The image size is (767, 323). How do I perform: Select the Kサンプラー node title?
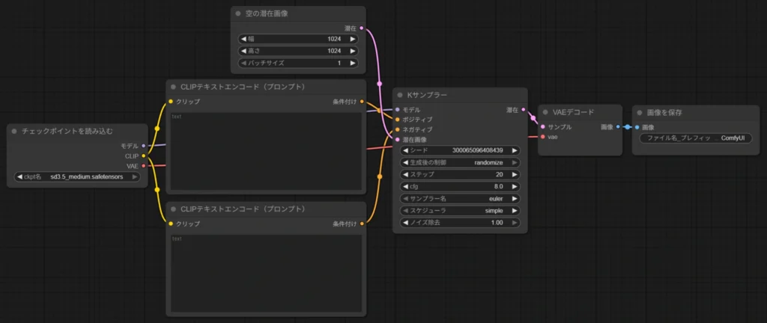coord(427,95)
